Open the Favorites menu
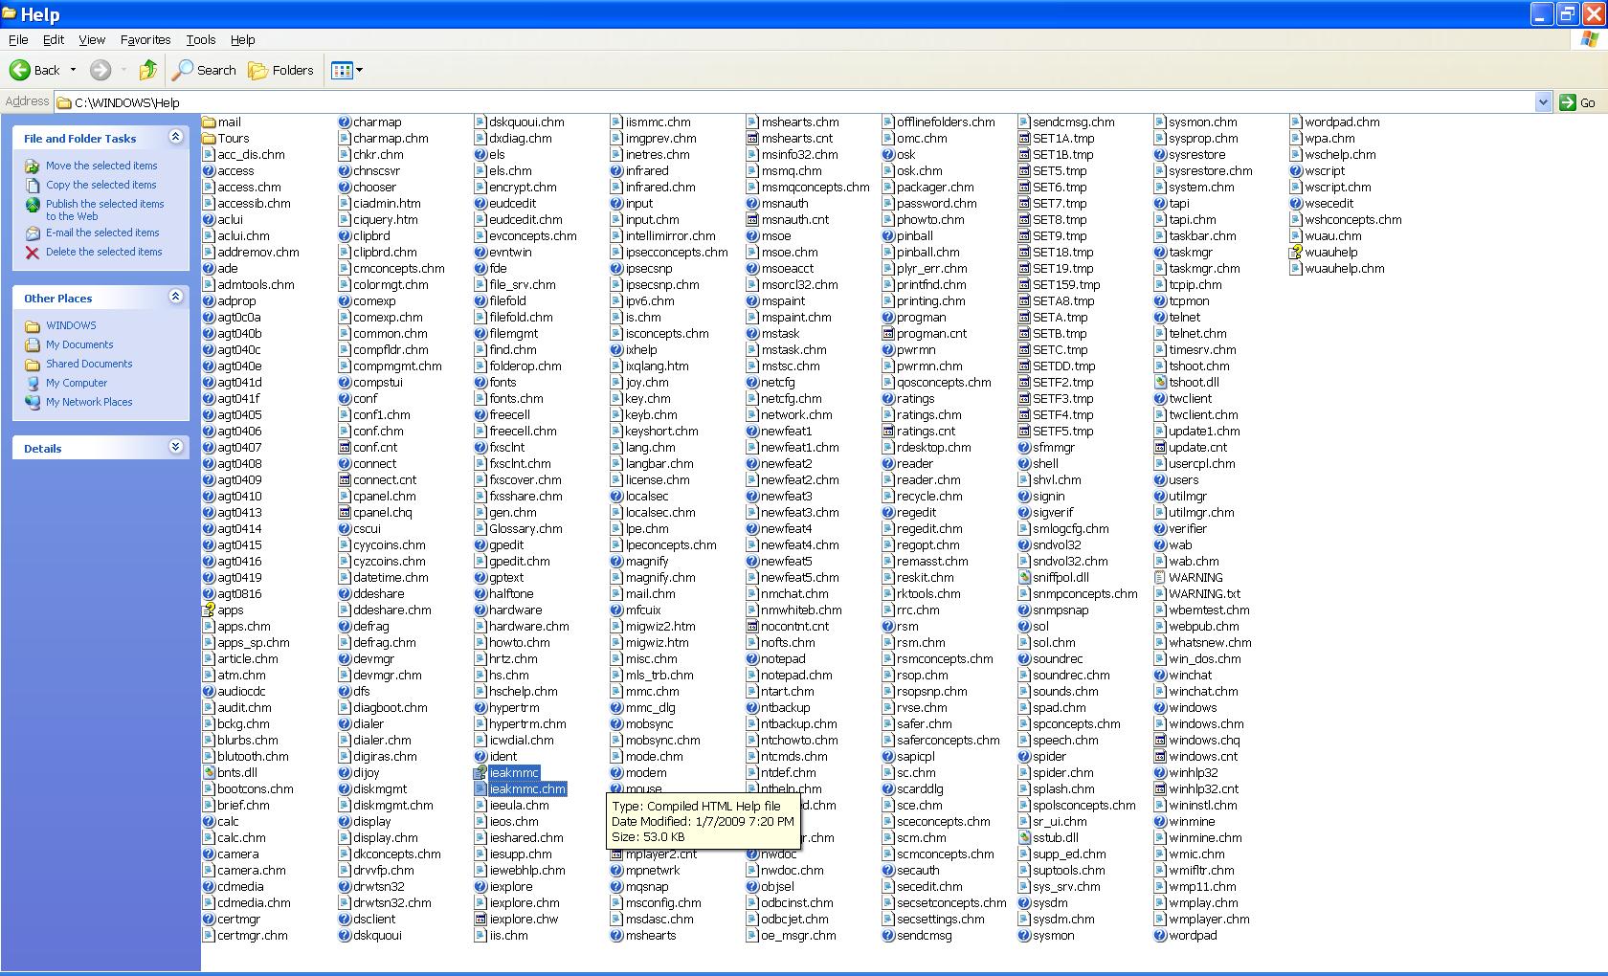The height and width of the screenshot is (976, 1608). 145,39
